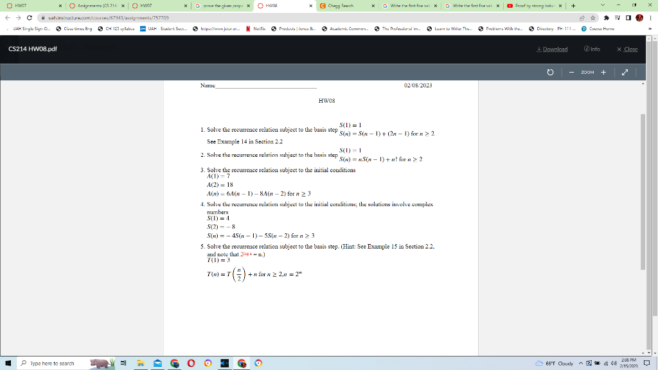Open the Chrome three-dot menu
This screenshot has width=658, height=370.
[x=652, y=18]
